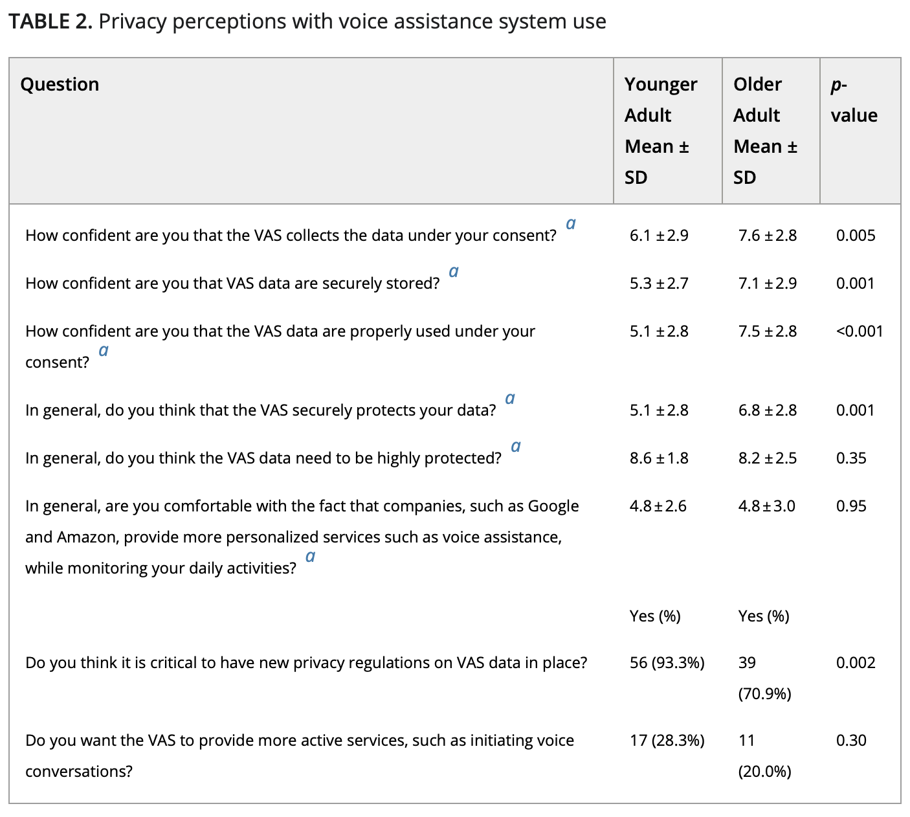Select the 'Older Adult Mean ± SD' header
This screenshot has width=910, height=817.
coord(765,130)
